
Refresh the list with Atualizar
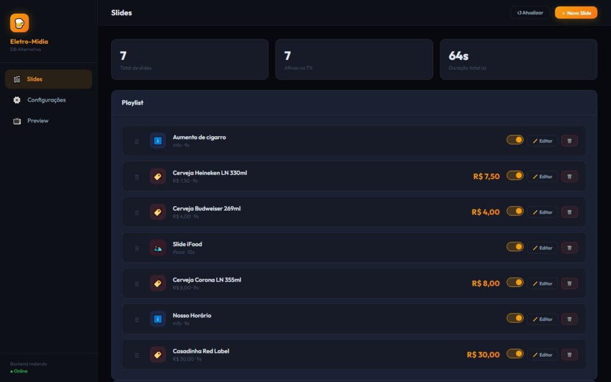(530, 13)
